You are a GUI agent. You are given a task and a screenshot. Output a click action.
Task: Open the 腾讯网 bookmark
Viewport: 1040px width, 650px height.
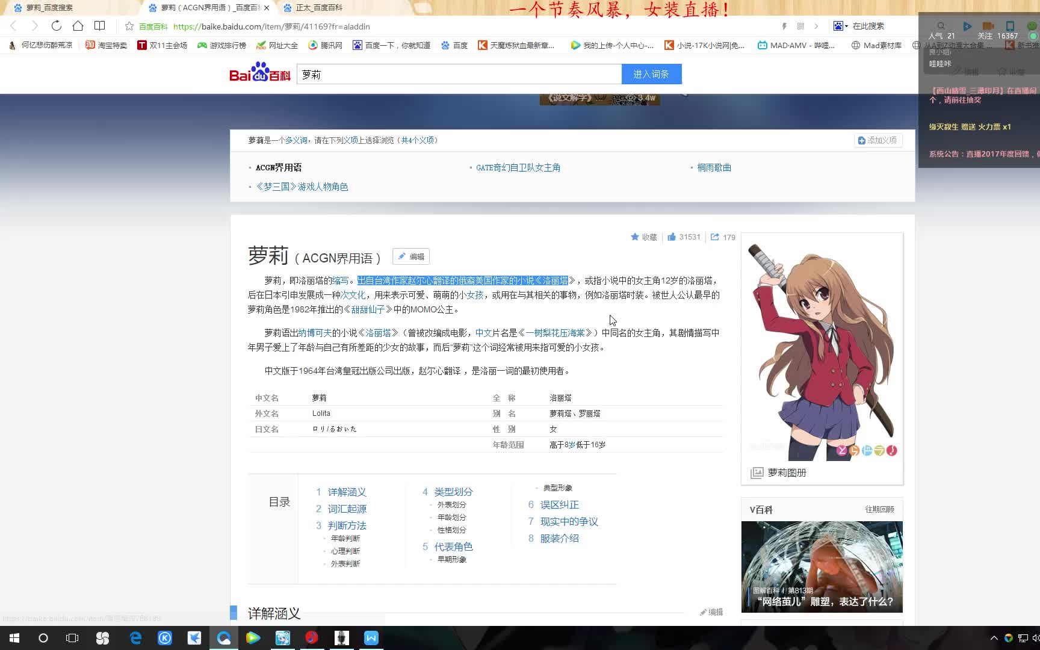(326, 45)
